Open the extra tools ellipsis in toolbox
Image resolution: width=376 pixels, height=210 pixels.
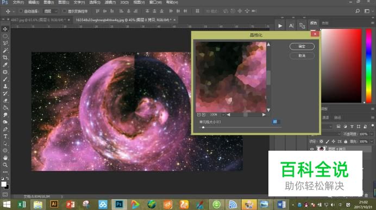5,172
